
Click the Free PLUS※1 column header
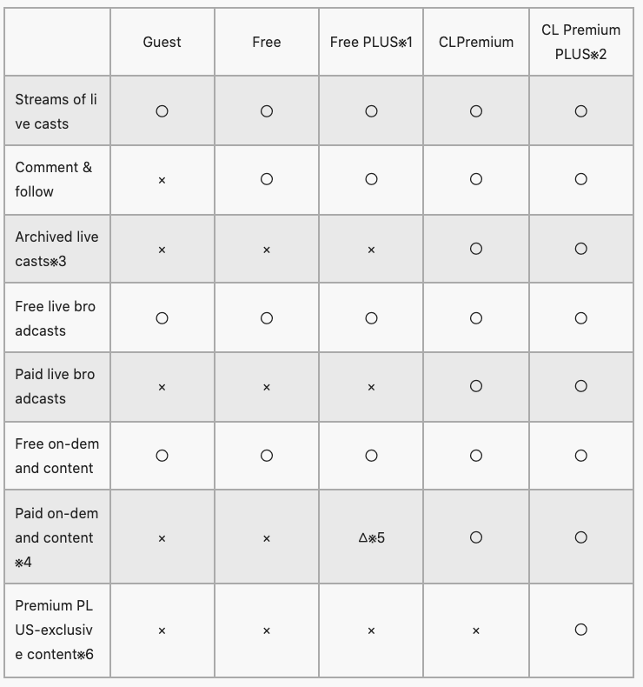coord(371,42)
